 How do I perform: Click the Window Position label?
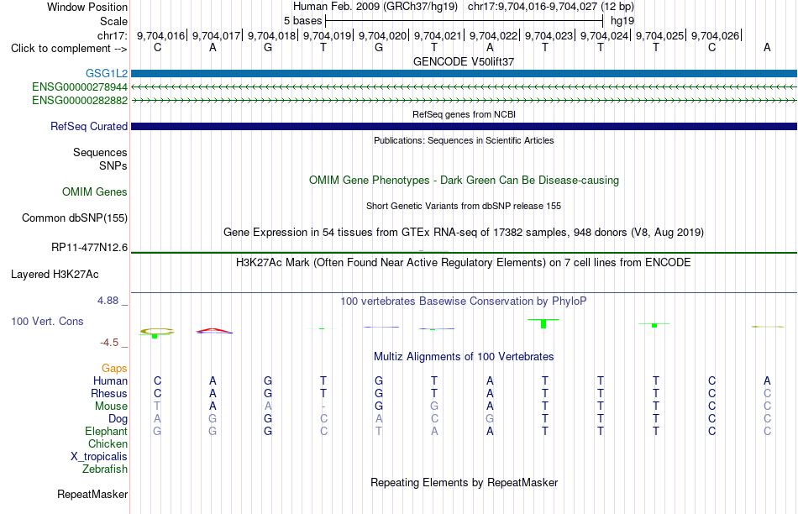[87, 7]
